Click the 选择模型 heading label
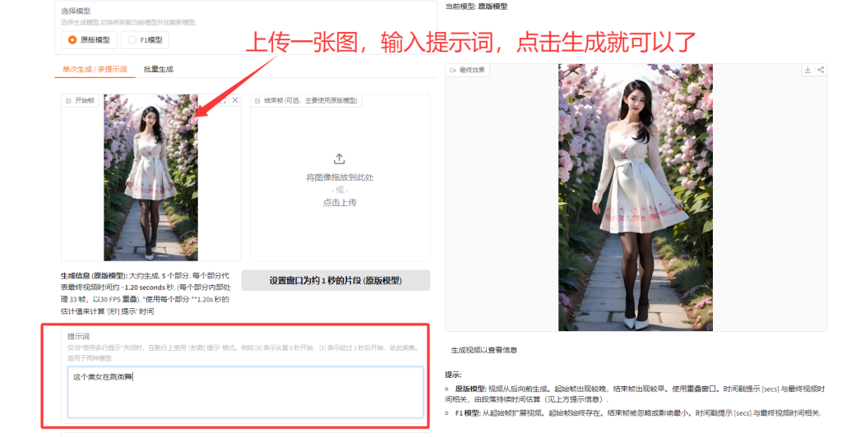The height and width of the screenshot is (437, 842). point(76,11)
